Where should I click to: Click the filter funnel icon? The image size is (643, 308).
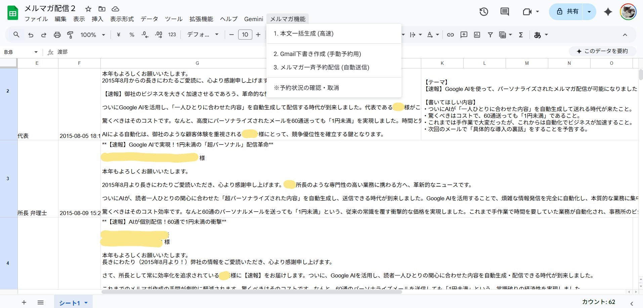(490, 35)
